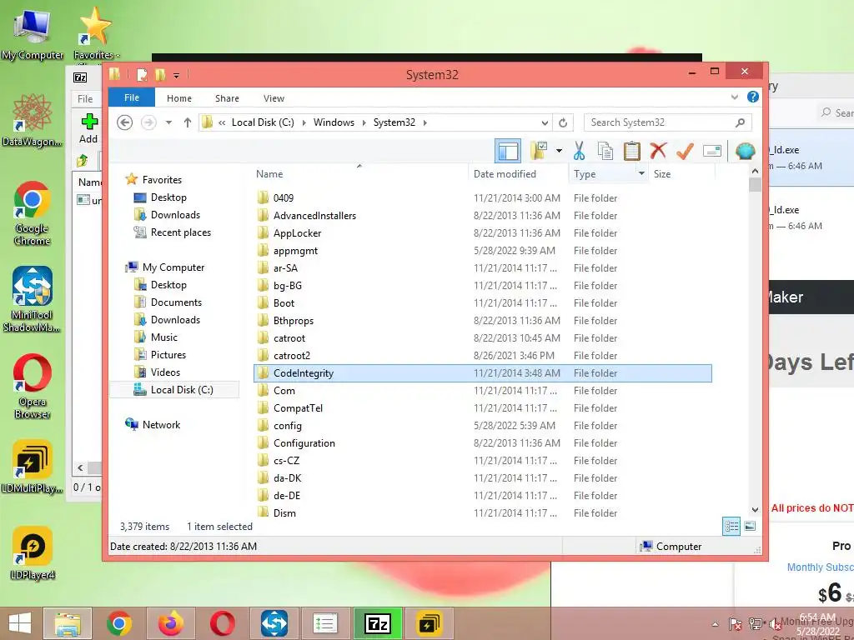
Task: Select Documents under My Computer
Action: [176, 302]
